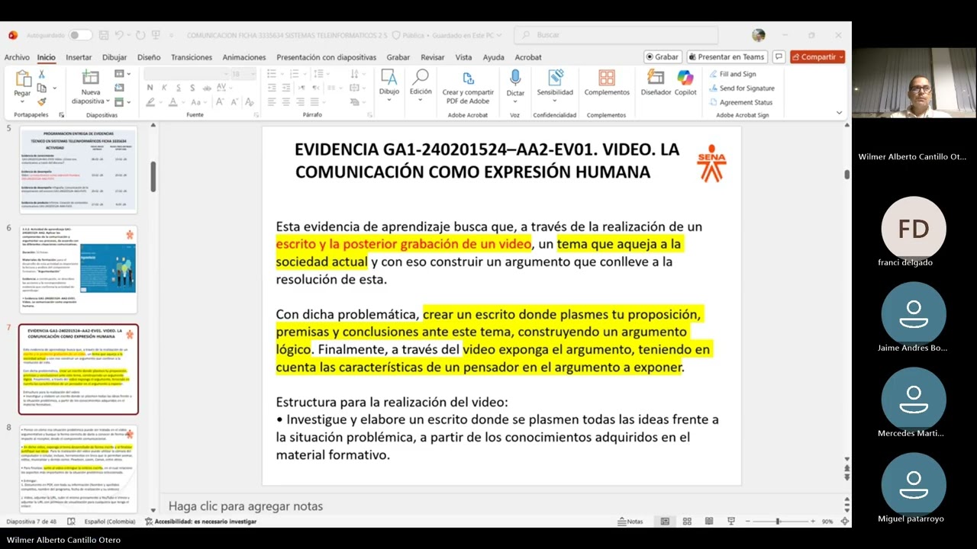The image size is (977, 549).
Task: Switch to the Dibujar tab
Action: coord(114,57)
